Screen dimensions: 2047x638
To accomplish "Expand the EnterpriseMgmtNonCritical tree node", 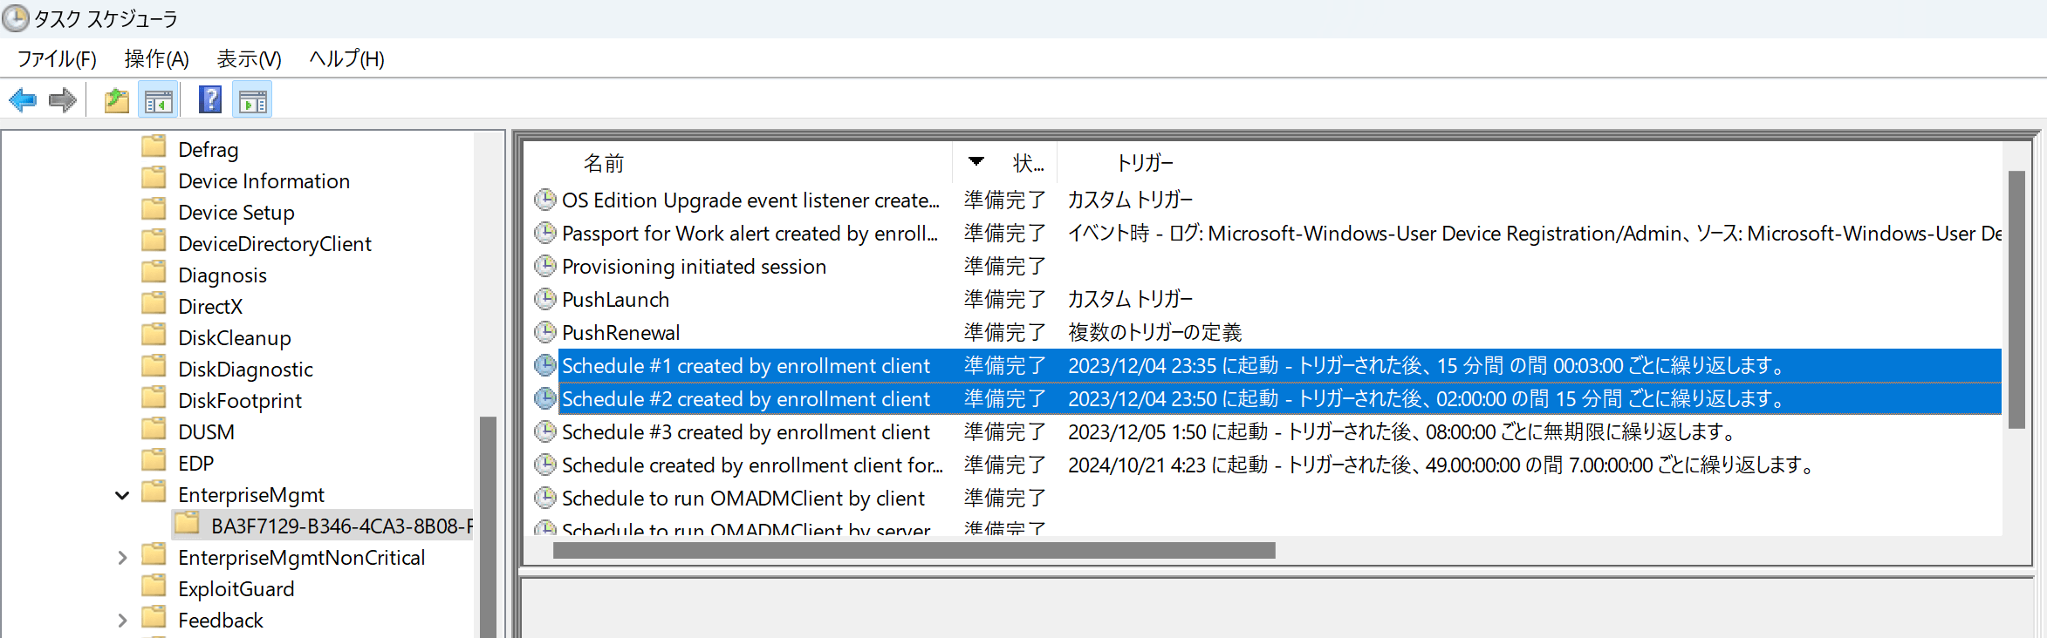I will 122,558.
